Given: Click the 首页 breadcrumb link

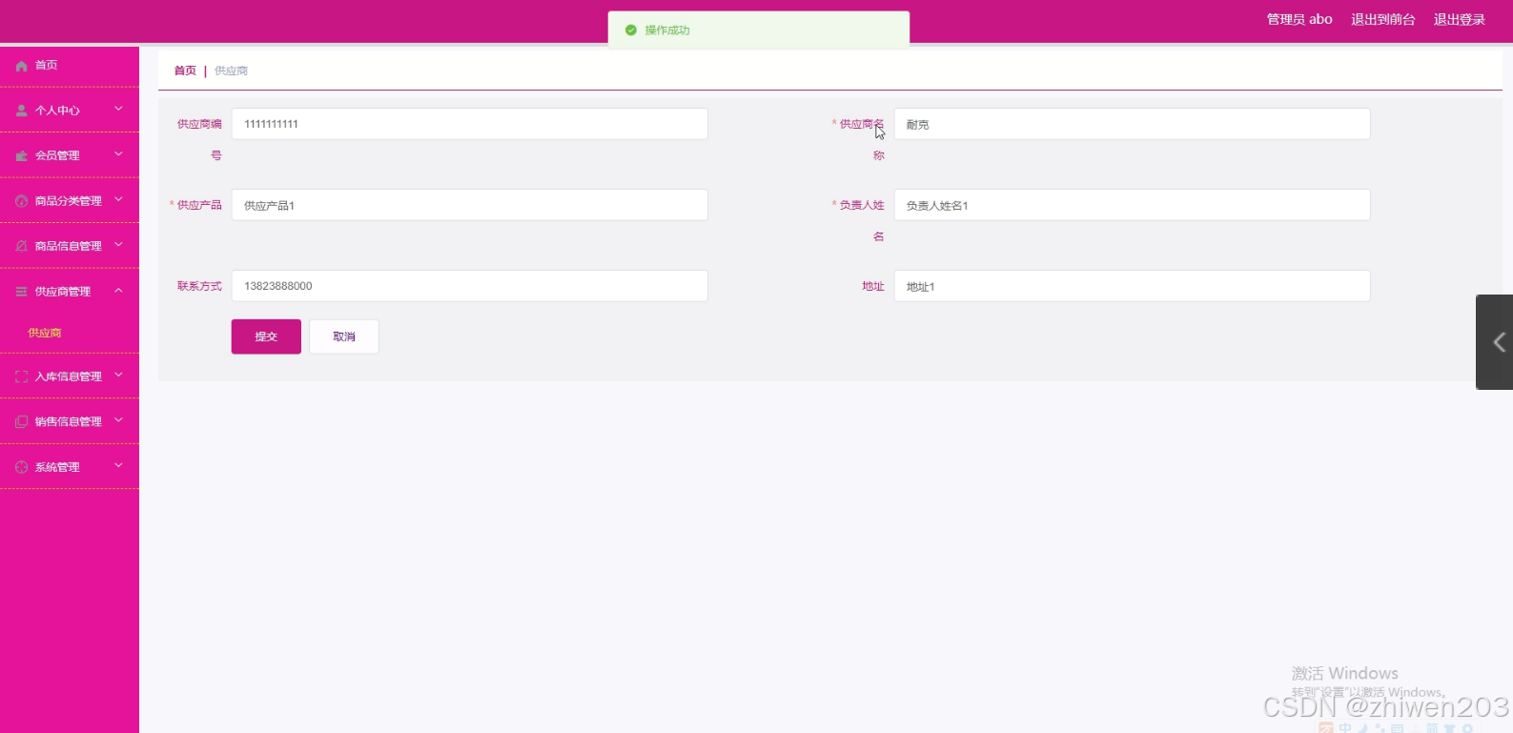Looking at the screenshot, I should pyautogui.click(x=185, y=71).
